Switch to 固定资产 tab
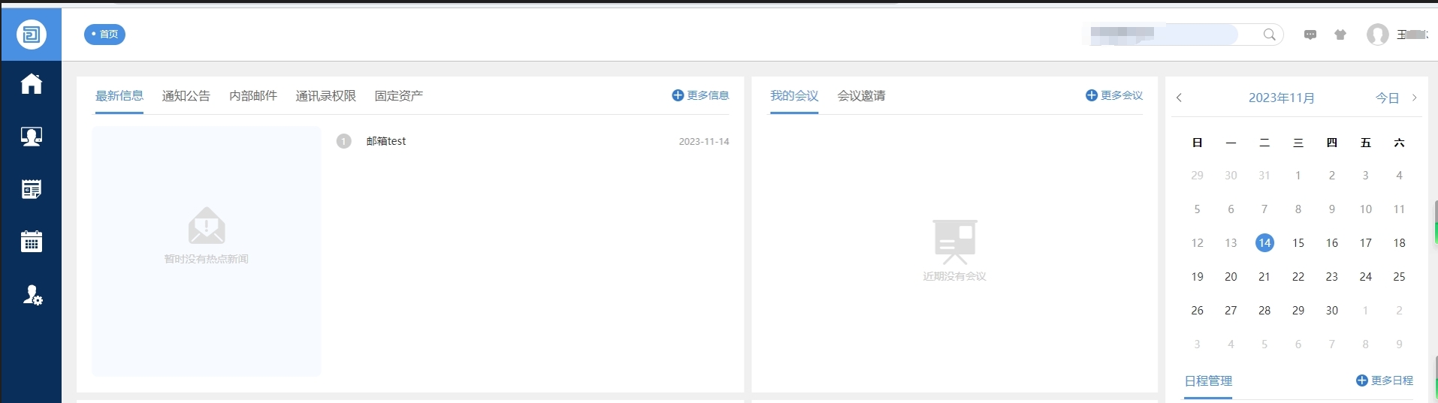 [x=399, y=96]
